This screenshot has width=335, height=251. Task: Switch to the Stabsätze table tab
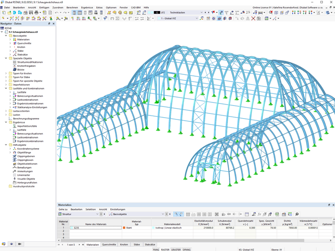150,244
